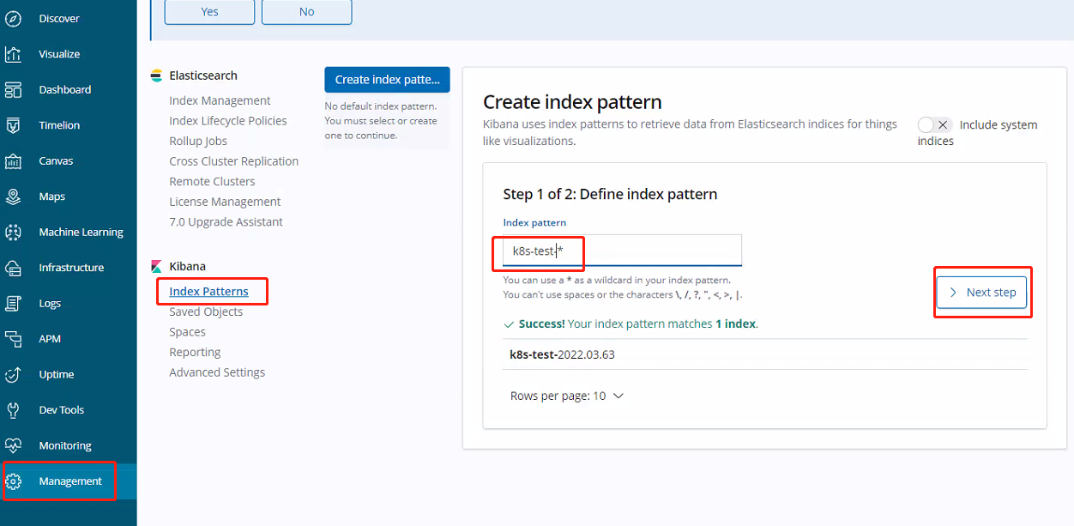This screenshot has width=1074, height=526.
Task: Click Step 1 of 2 heading
Action: coord(610,194)
